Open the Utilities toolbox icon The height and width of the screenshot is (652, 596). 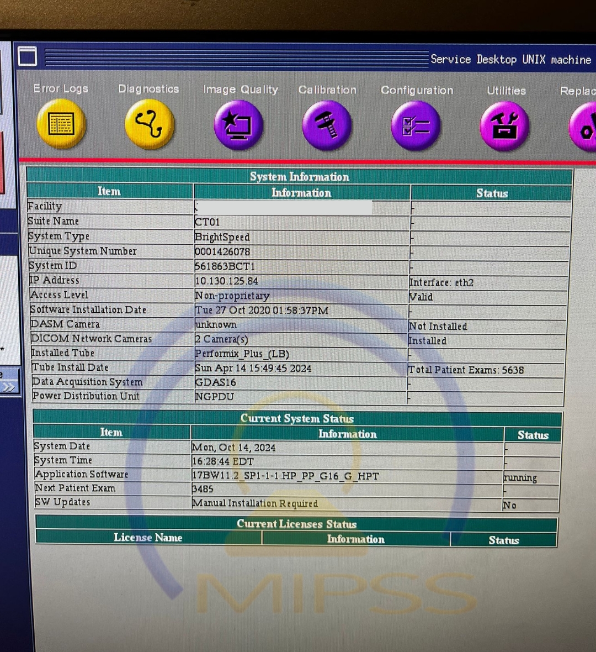504,126
